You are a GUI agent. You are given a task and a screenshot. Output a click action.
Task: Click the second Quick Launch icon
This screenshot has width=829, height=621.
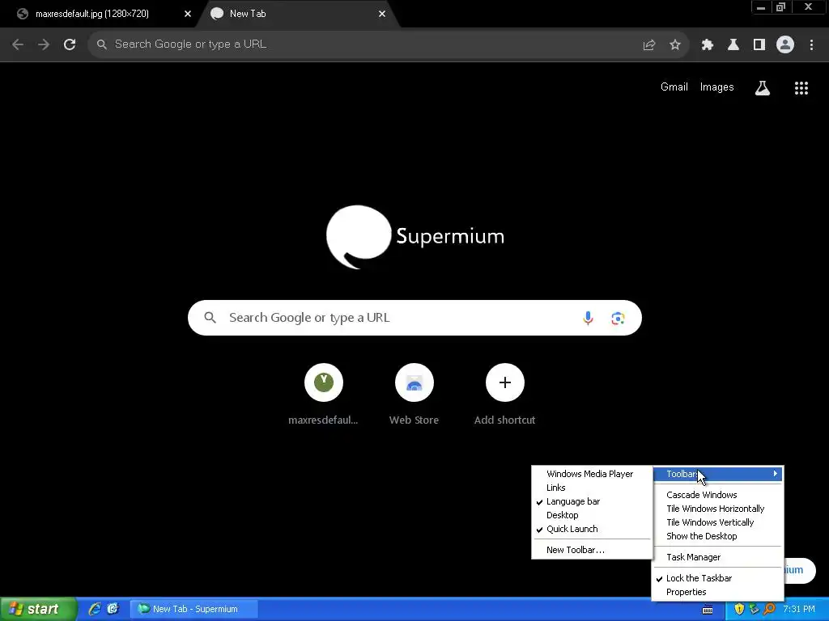pyautogui.click(x=113, y=608)
